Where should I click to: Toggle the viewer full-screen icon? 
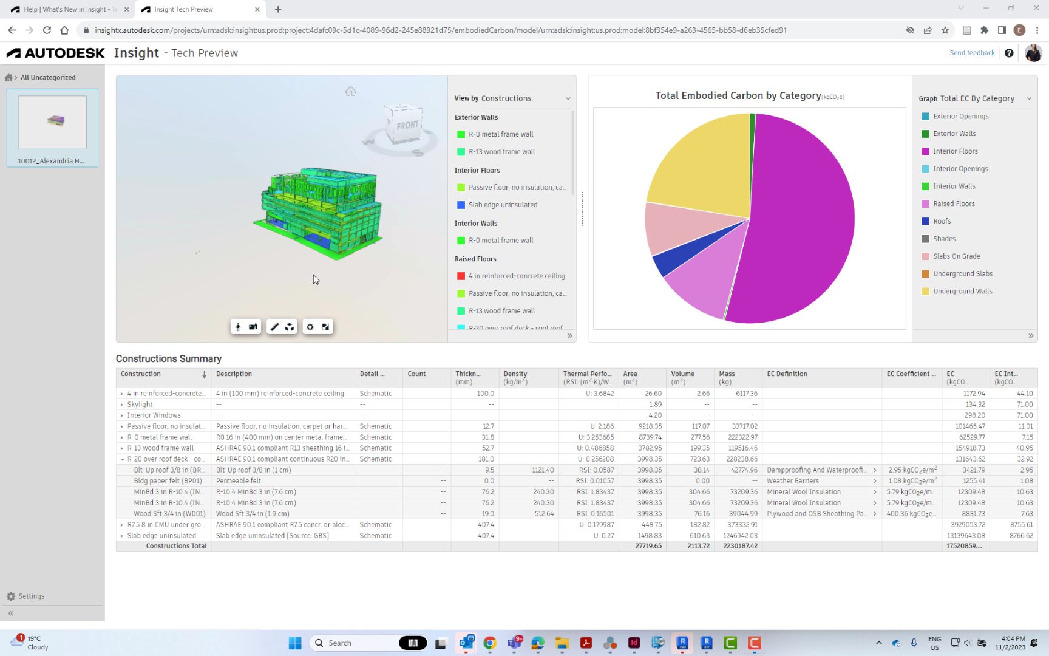click(x=325, y=327)
